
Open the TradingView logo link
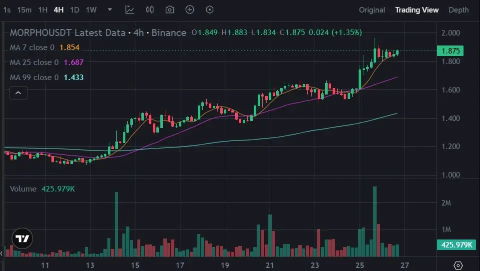pos(22,238)
